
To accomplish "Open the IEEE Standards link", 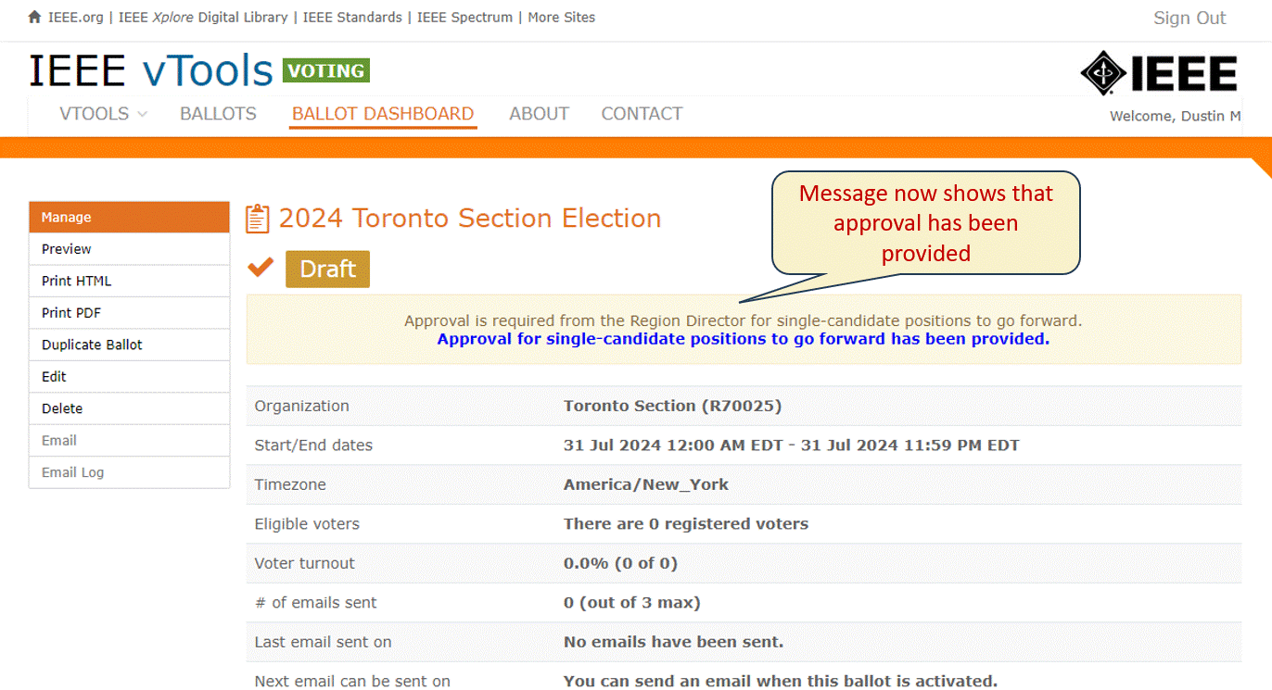I will (352, 18).
